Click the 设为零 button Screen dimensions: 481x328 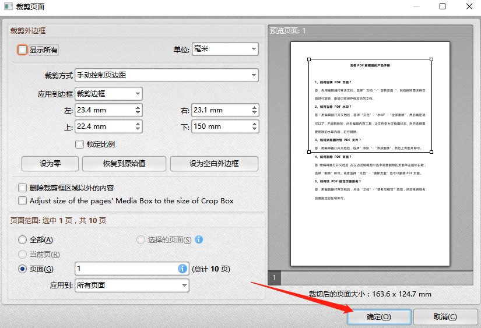50,163
